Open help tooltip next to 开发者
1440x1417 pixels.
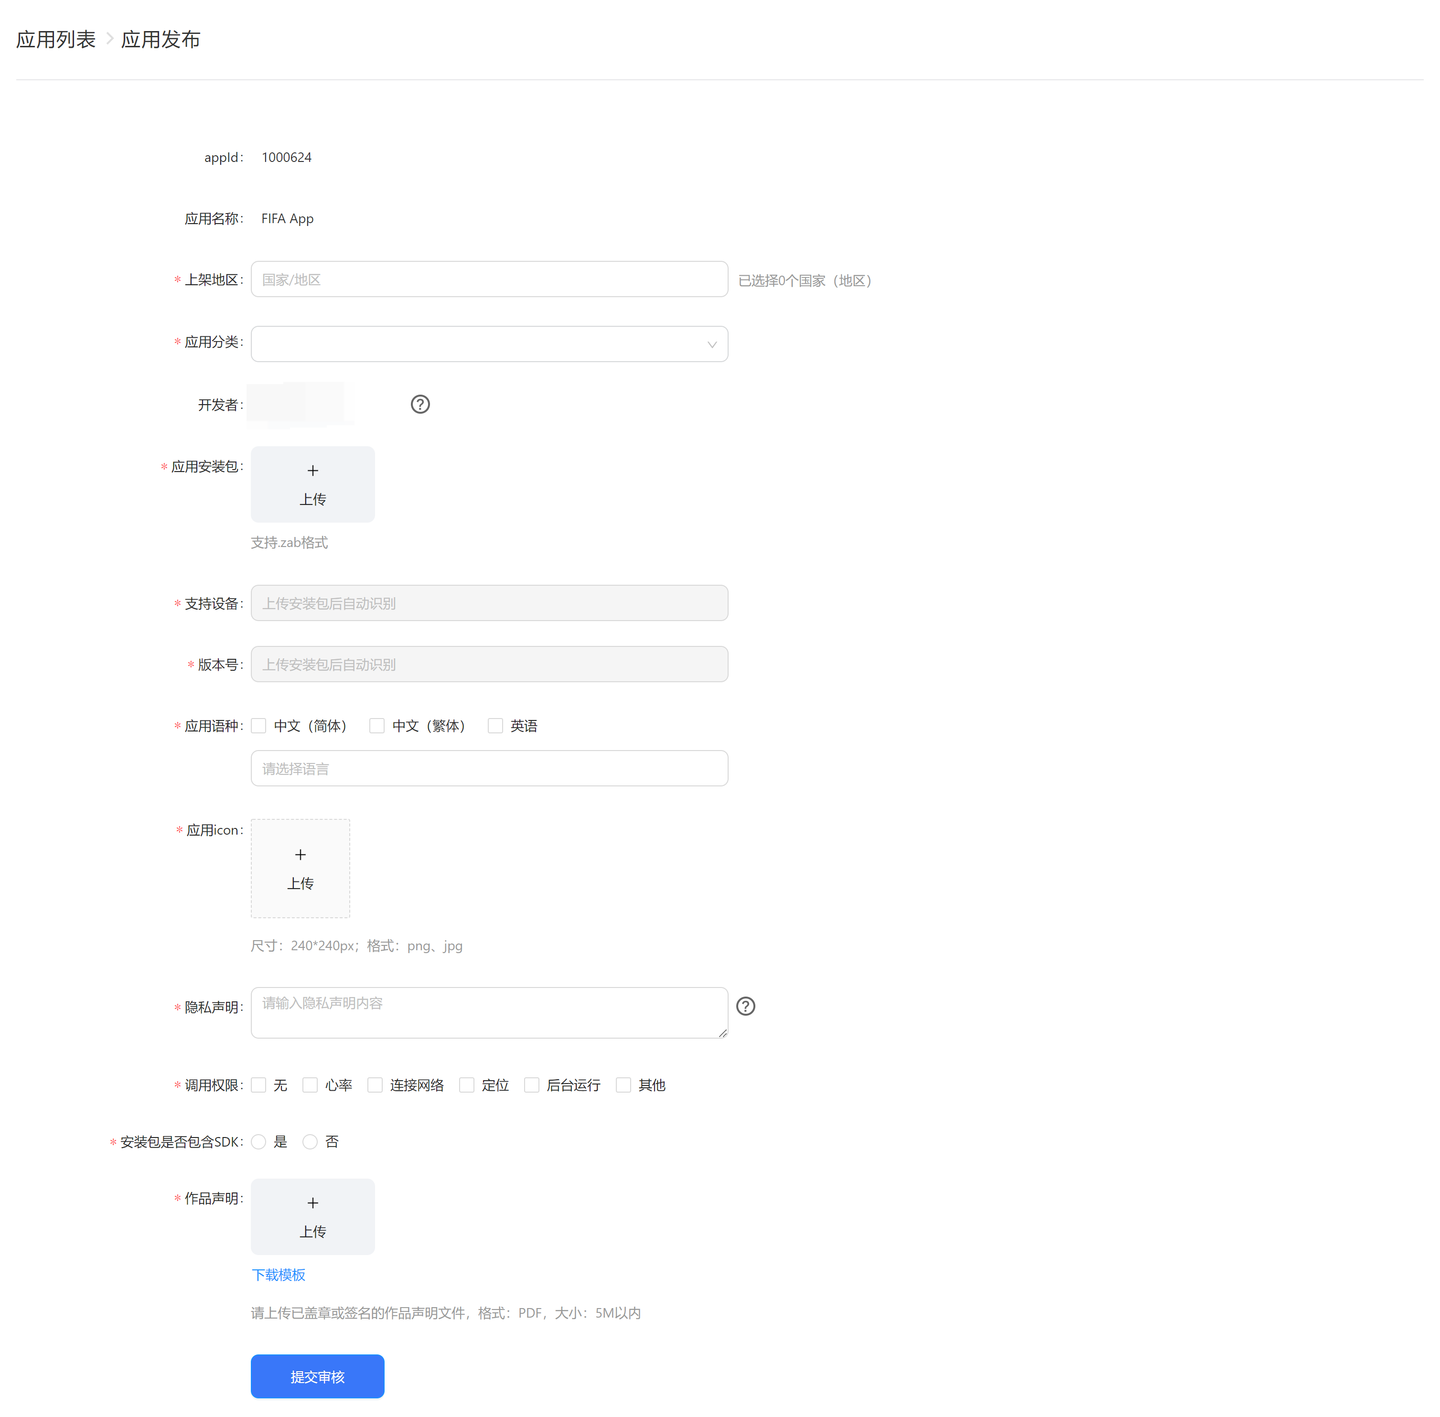pos(419,404)
